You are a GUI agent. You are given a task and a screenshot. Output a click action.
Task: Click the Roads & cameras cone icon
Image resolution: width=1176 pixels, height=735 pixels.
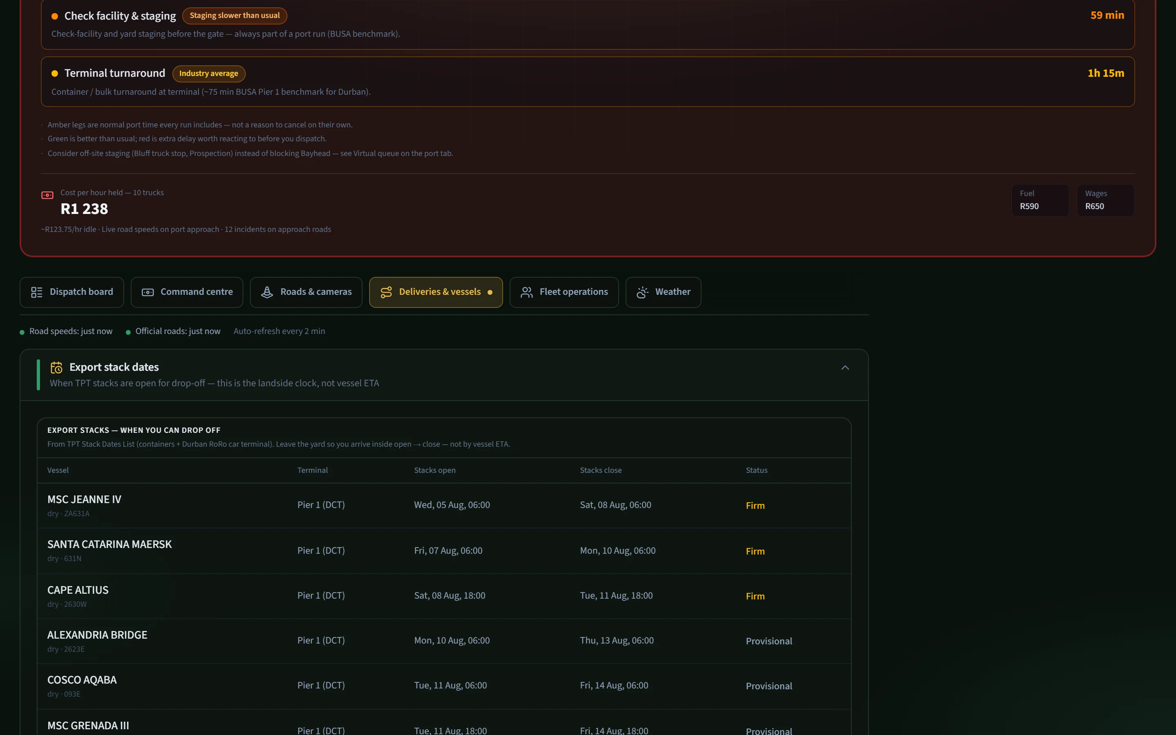click(267, 292)
